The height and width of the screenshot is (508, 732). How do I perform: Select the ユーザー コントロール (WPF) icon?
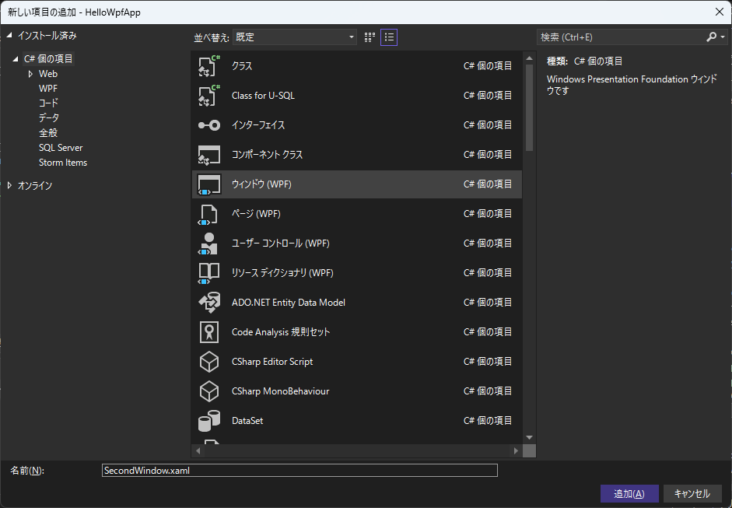[x=209, y=243]
